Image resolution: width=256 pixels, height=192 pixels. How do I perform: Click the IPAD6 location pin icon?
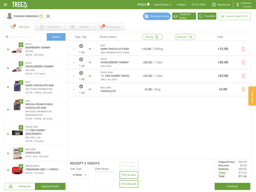148,5
